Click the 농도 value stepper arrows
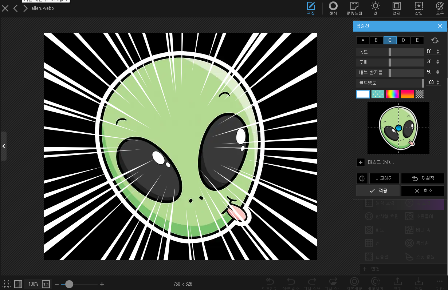The image size is (448, 290). point(438,52)
